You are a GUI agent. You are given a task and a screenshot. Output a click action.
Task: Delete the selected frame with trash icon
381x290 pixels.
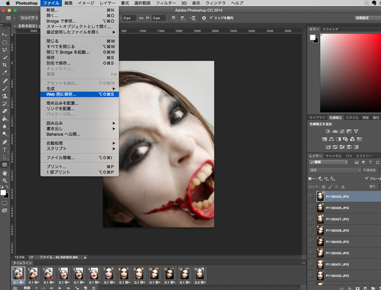(93, 288)
